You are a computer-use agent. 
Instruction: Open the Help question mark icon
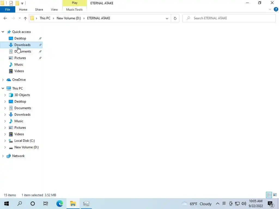point(276,10)
